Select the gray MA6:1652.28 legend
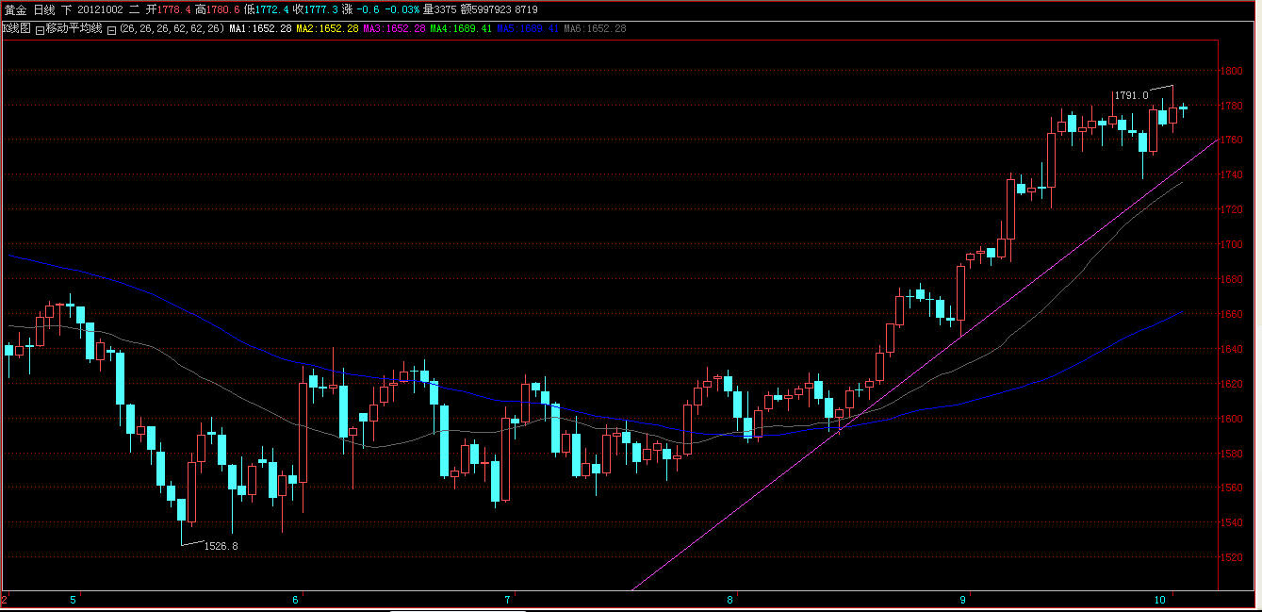 coord(595,28)
